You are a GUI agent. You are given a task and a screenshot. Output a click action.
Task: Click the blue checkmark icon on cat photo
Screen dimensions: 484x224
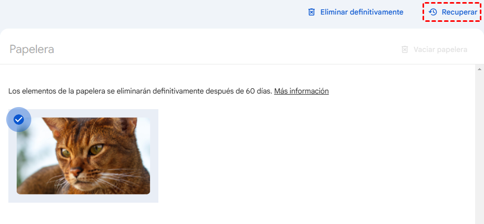[x=19, y=120]
